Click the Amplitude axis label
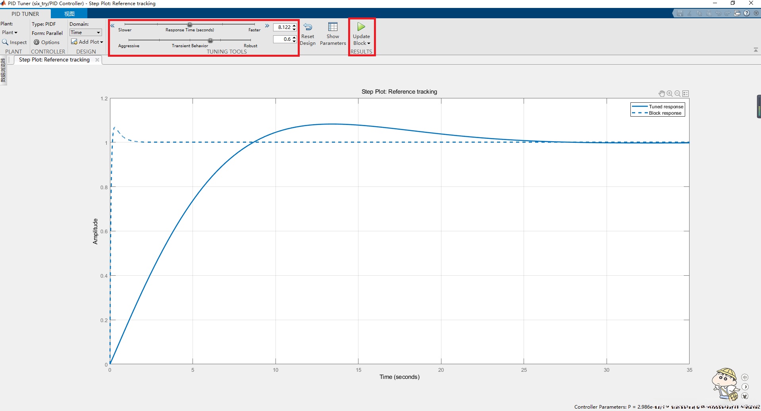761x411 pixels. tap(95, 231)
